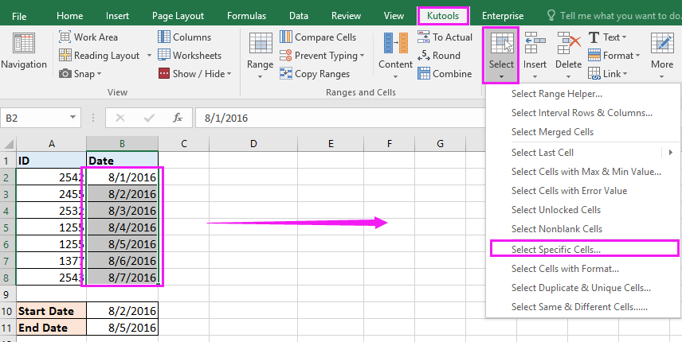The width and height of the screenshot is (682, 342).
Task: Open the Enterprise tab
Action: coord(503,16)
